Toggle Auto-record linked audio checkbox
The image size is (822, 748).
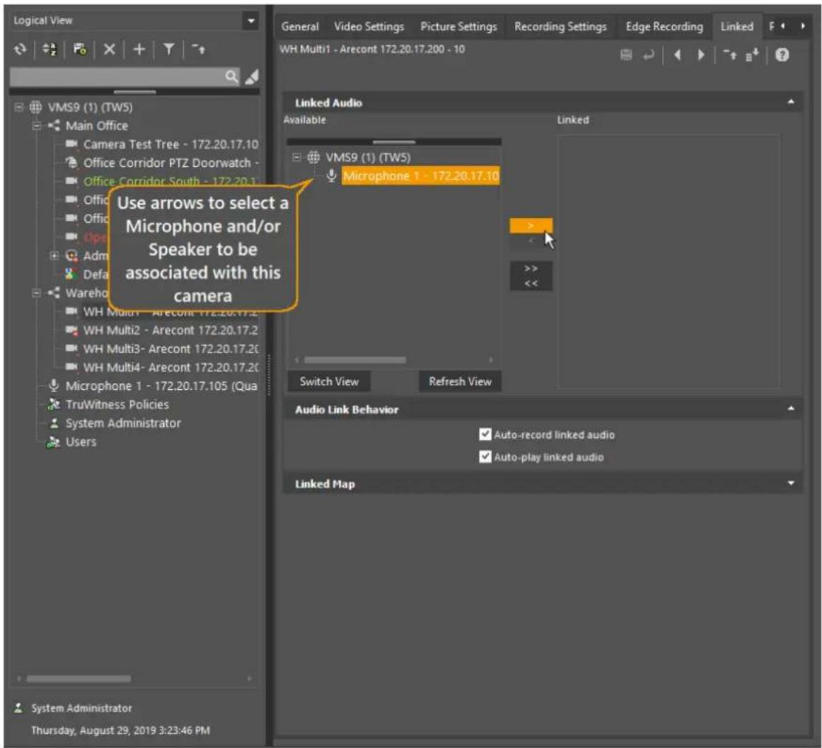pos(485,435)
